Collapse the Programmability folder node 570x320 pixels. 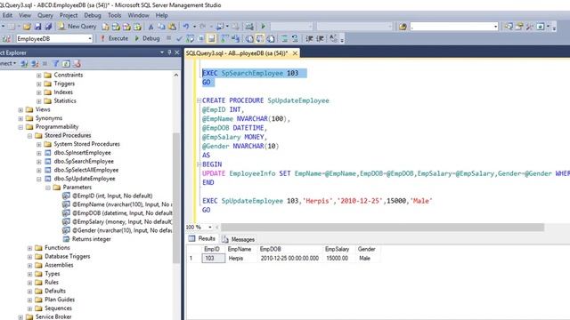[x=20, y=127]
